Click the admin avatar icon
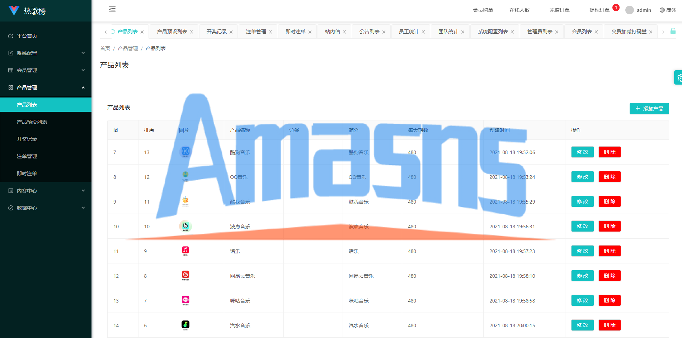The width and height of the screenshot is (682, 338). [x=630, y=10]
